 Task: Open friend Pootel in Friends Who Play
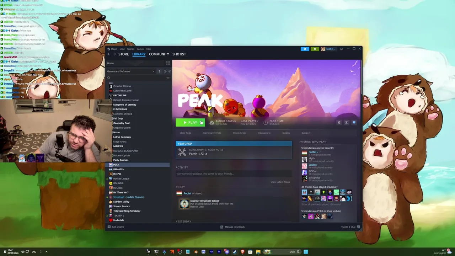point(312,152)
